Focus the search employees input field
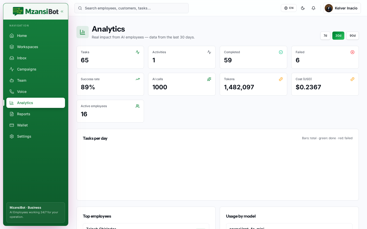Screen dimensions: 367x229 pos(132,8)
